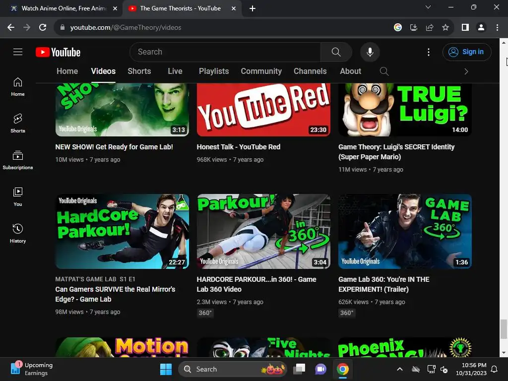Open the Channels tab
The height and width of the screenshot is (381, 508).
pyautogui.click(x=310, y=71)
